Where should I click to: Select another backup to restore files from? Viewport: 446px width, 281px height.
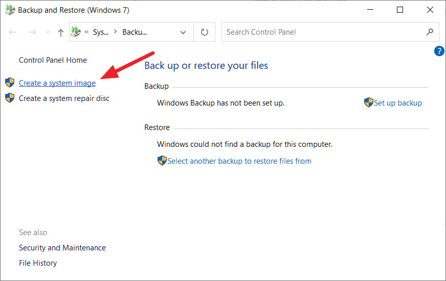point(239,161)
